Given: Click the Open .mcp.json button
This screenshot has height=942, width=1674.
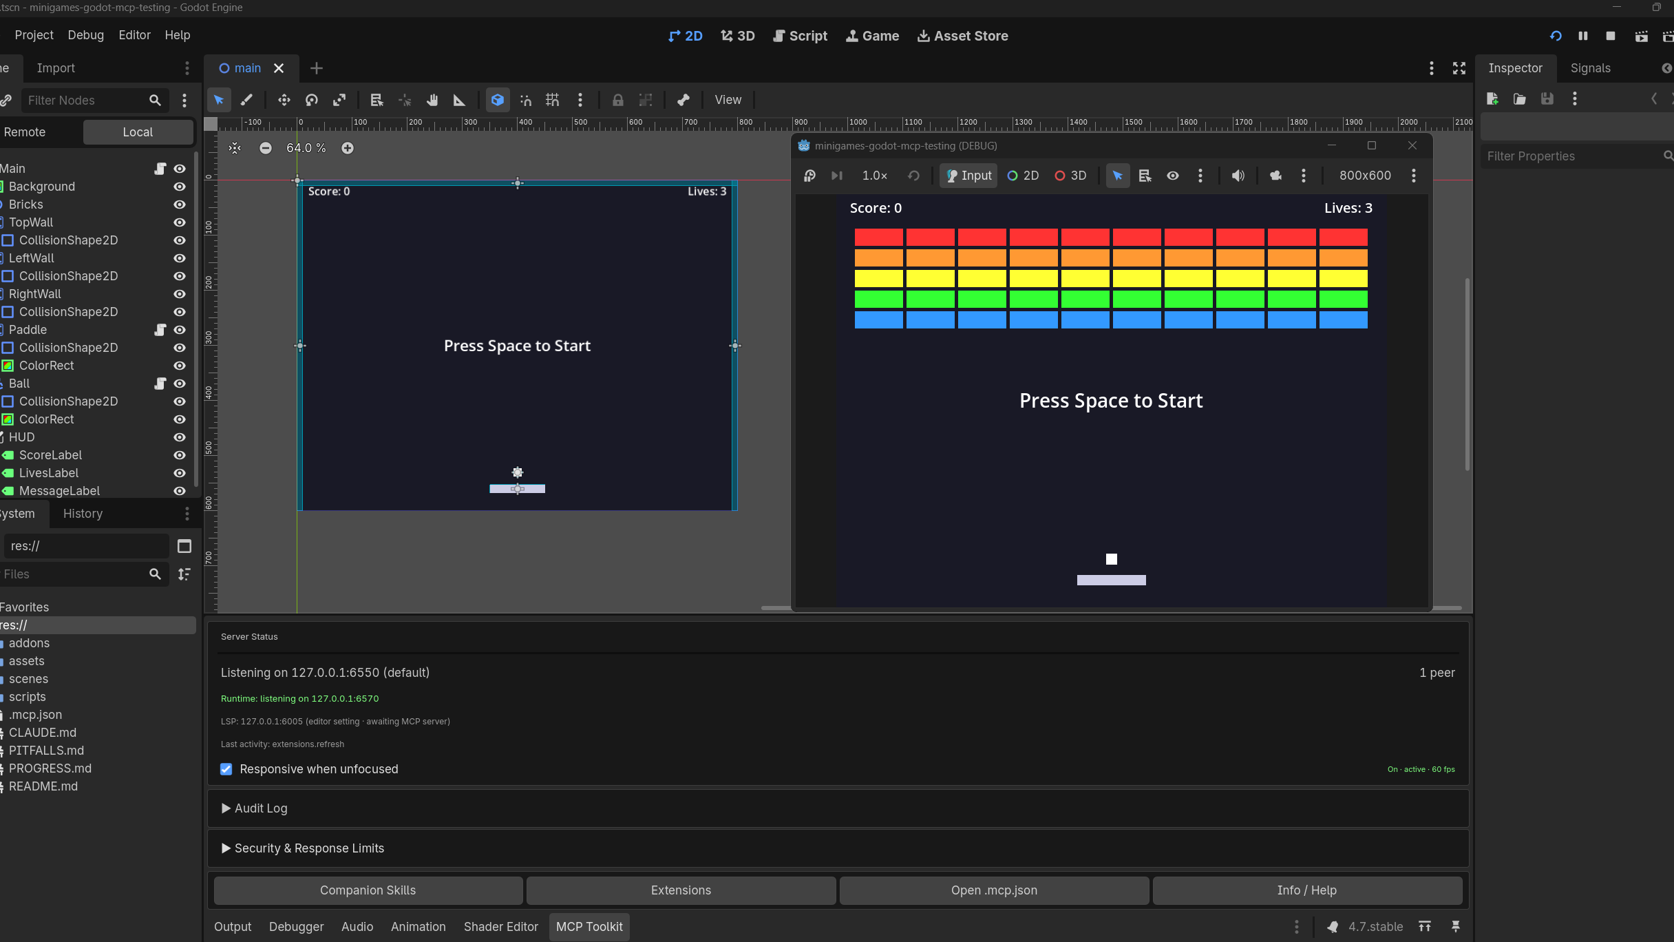Looking at the screenshot, I should pyautogui.click(x=994, y=890).
